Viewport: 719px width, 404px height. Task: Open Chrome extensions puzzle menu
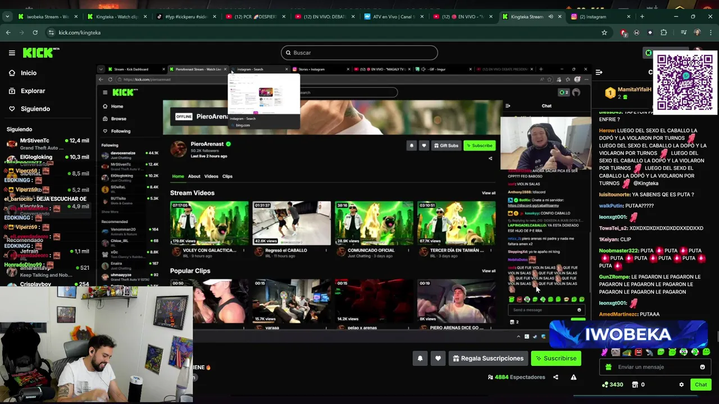pyautogui.click(x=663, y=33)
